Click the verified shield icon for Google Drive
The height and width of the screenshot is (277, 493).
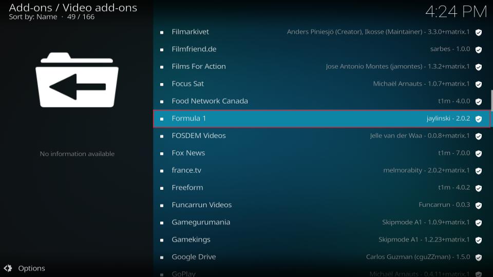pyautogui.click(x=479, y=257)
